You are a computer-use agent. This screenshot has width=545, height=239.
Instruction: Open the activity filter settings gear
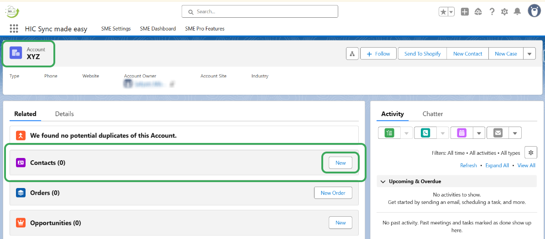531,153
